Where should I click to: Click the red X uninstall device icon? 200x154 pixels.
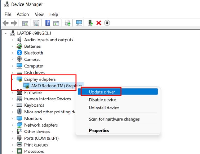pyautogui.click(x=99, y=23)
